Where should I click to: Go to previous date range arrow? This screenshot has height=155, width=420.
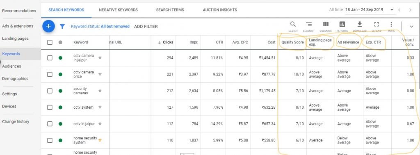point(399,10)
